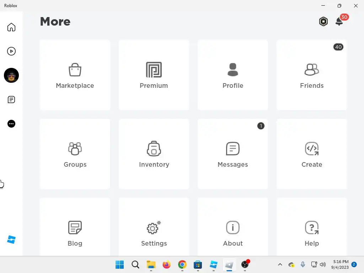
Task: Launch Roblox Studio from sidebar bottom icon
Action: [11, 240]
